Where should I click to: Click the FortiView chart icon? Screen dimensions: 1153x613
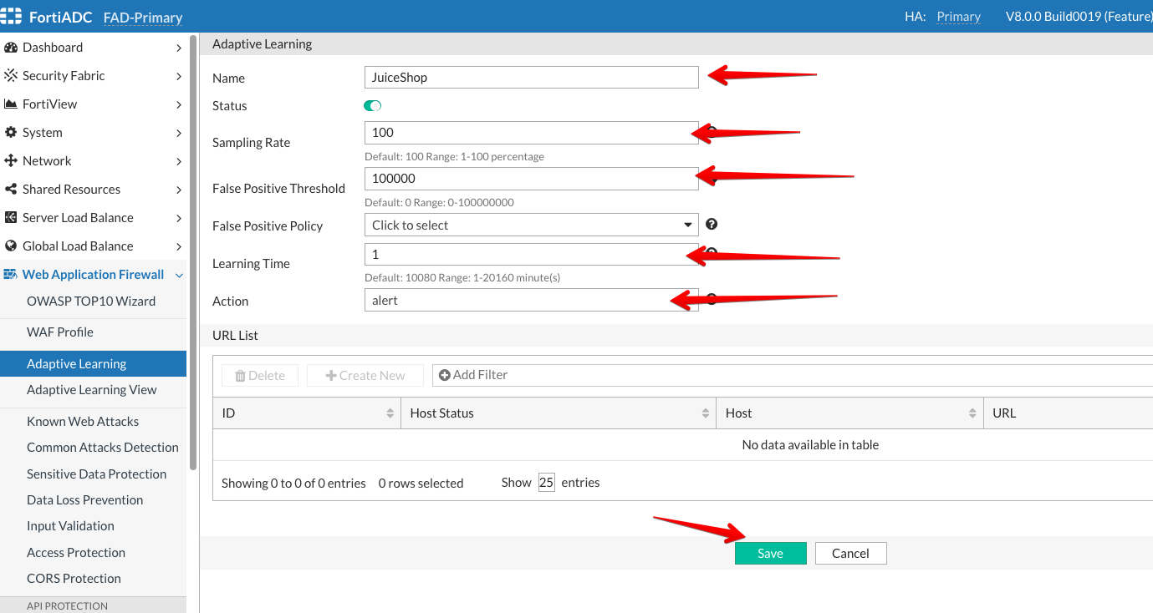point(11,104)
